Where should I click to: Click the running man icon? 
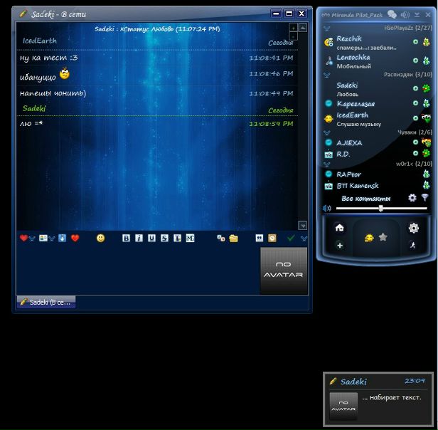[413, 246]
